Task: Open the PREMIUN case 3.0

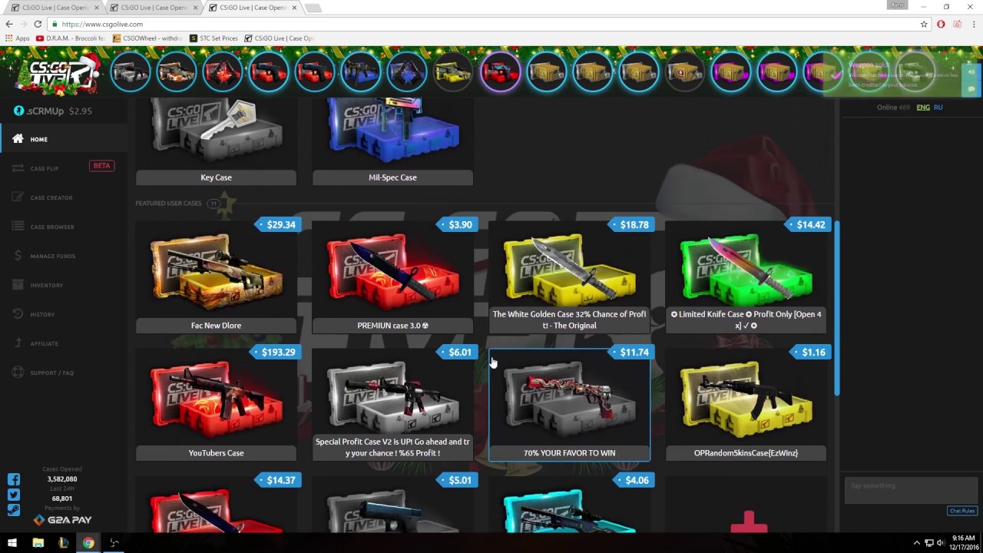Action: (x=392, y=277)
